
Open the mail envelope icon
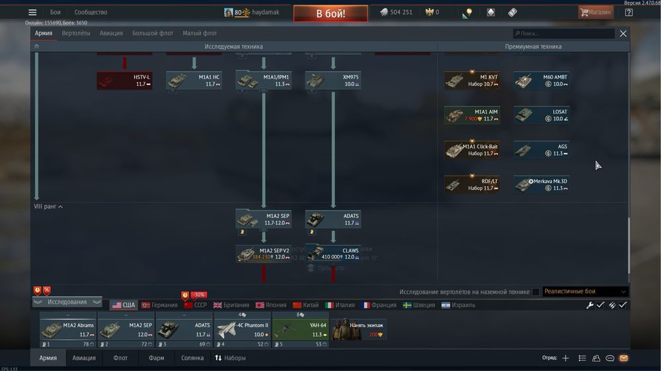(623, 358)
